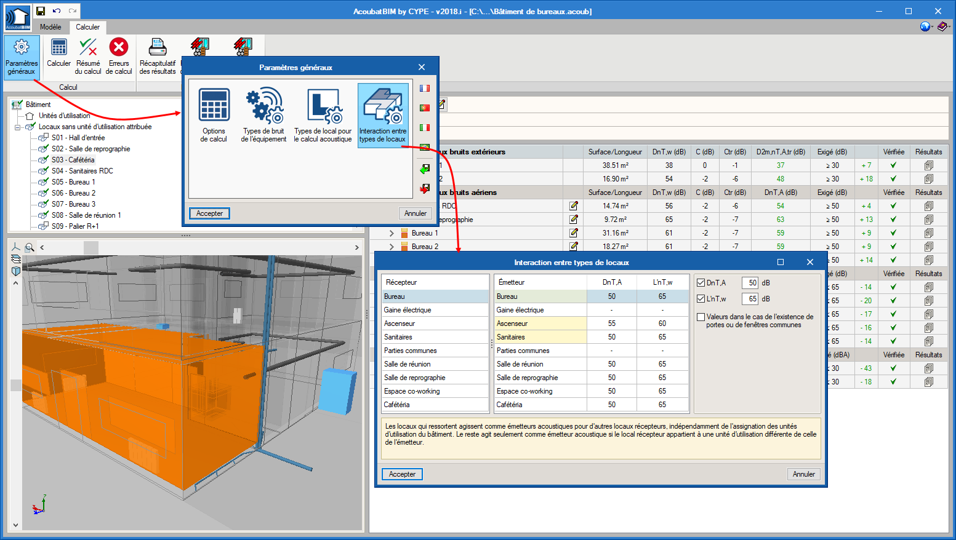This screenshot has height=540, width=956.
Task: Open the 3D view layers icon
Action: 16,259
